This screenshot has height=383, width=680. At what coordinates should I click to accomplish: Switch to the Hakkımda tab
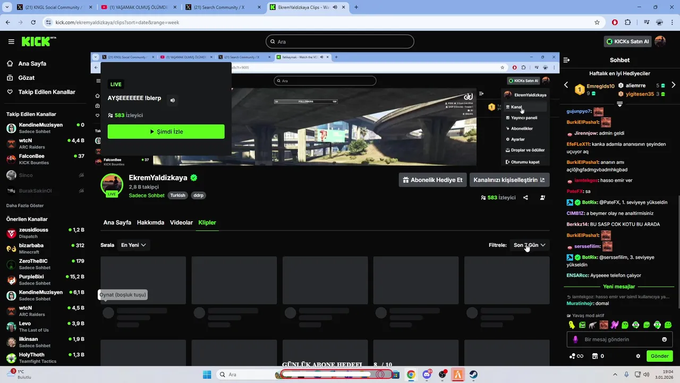click(150, 222)
